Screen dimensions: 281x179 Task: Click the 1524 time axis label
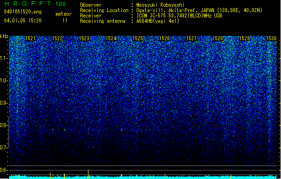click(111, 38)
